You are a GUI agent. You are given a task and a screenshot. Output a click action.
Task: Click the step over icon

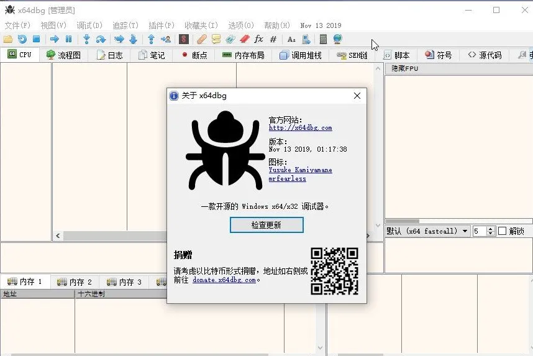[101, 39]
